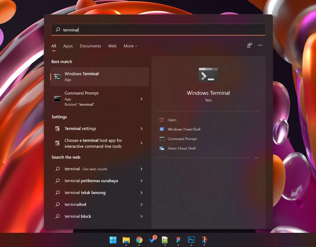The width and height of the screenshot is (316, 247).
Task: Open the More filters dropdown
Action: [x=130, y=46]
